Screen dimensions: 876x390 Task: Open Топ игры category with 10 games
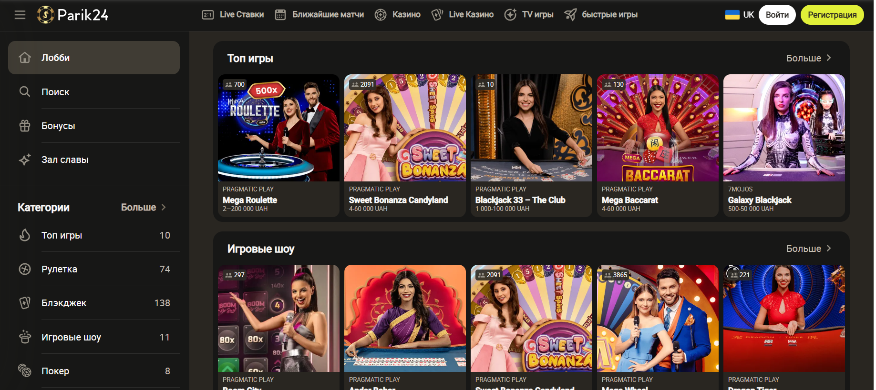point(94,235)
